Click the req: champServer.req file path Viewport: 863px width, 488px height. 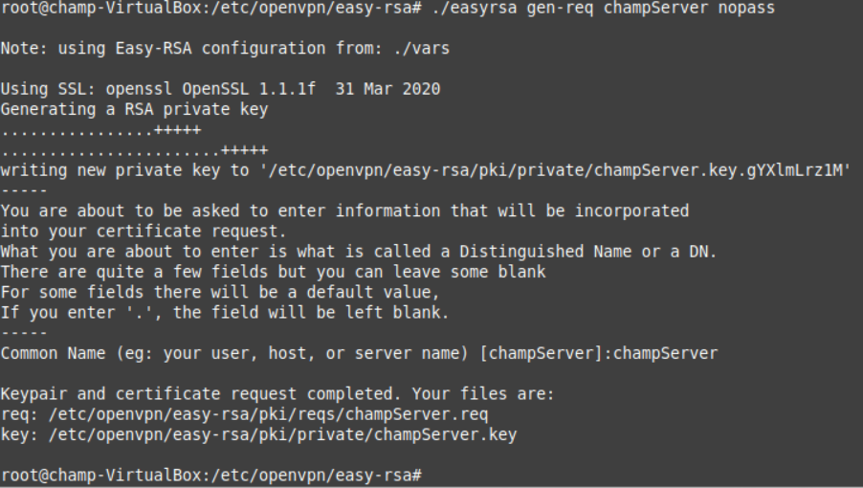click(268, 414)
